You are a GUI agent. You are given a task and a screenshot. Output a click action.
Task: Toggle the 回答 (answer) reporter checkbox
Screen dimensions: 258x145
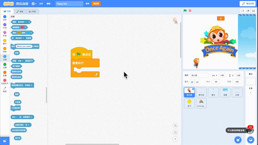click(12, 53)
